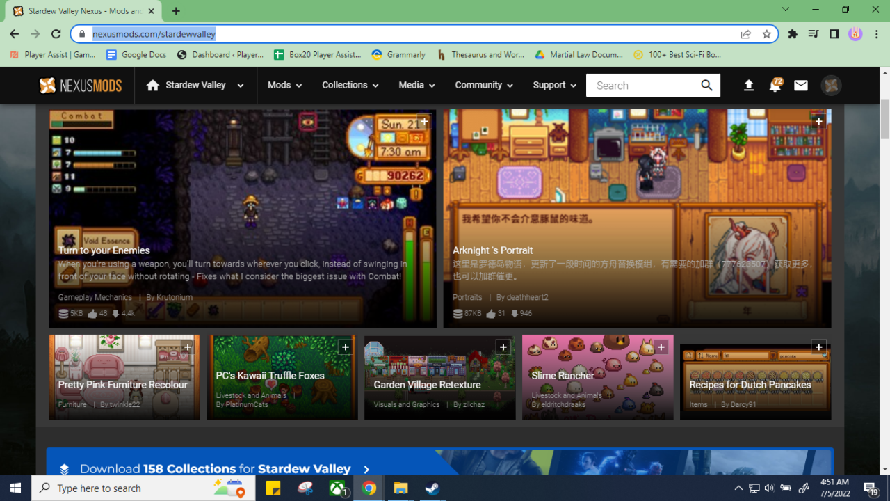Screen dimensions: 890x501
Task: Launch Steam from the taskbar
Action: [432, 488]
